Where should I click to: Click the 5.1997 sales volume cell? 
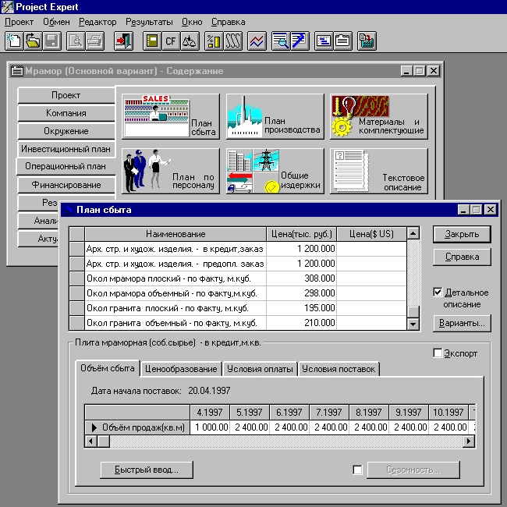point(250,427)
